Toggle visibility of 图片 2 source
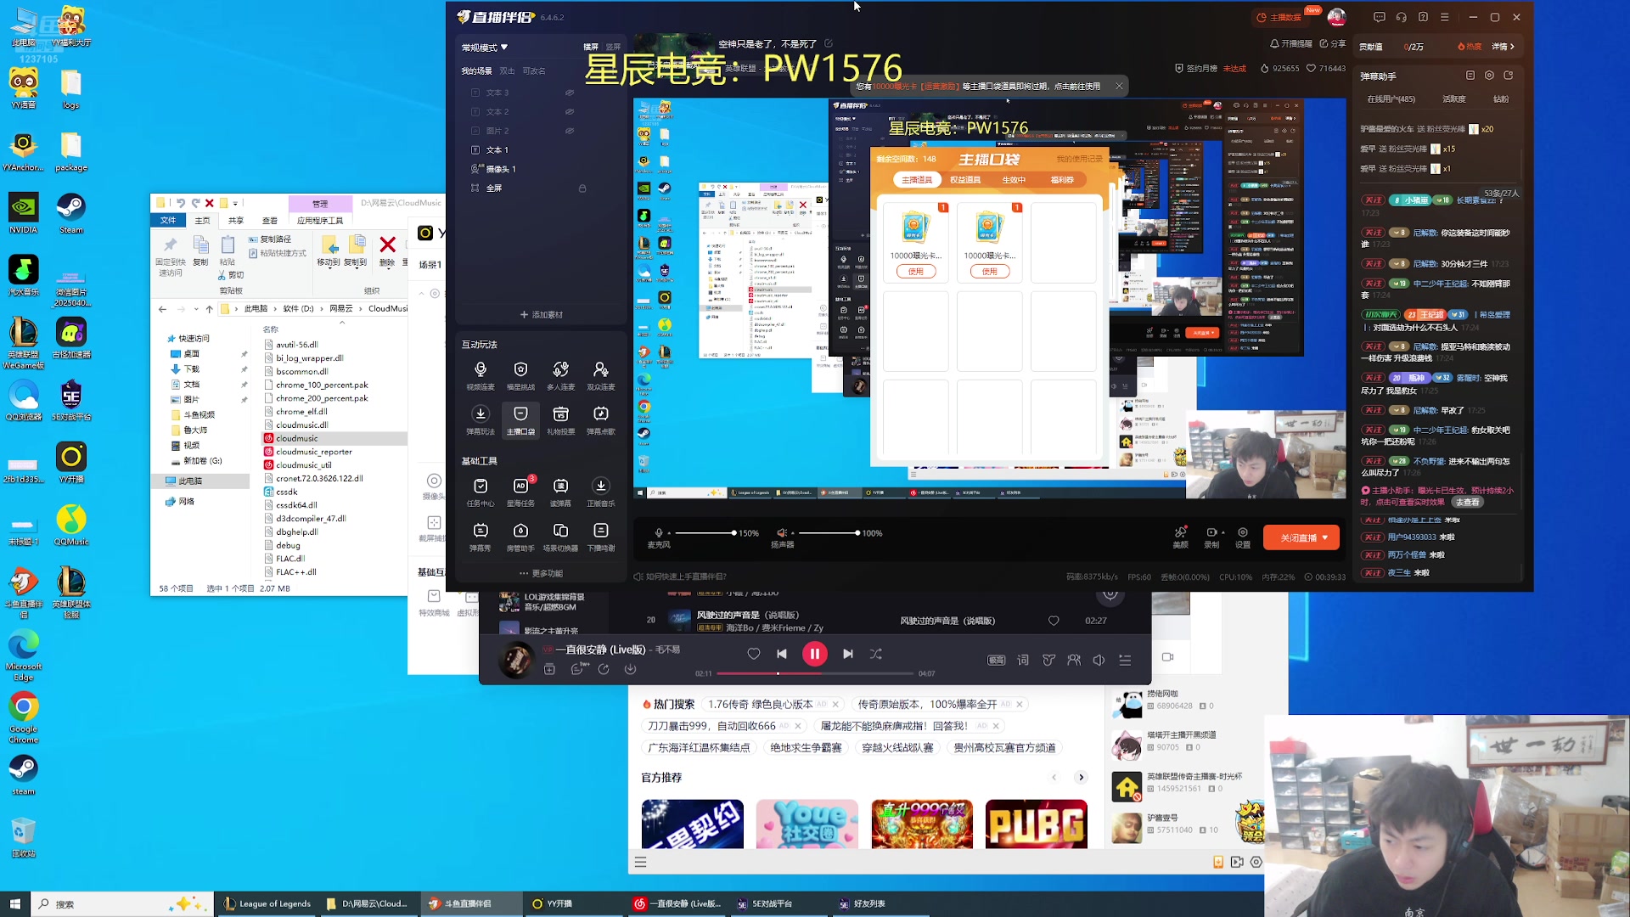The image size is (1630, 917). (x=570, y=131)
